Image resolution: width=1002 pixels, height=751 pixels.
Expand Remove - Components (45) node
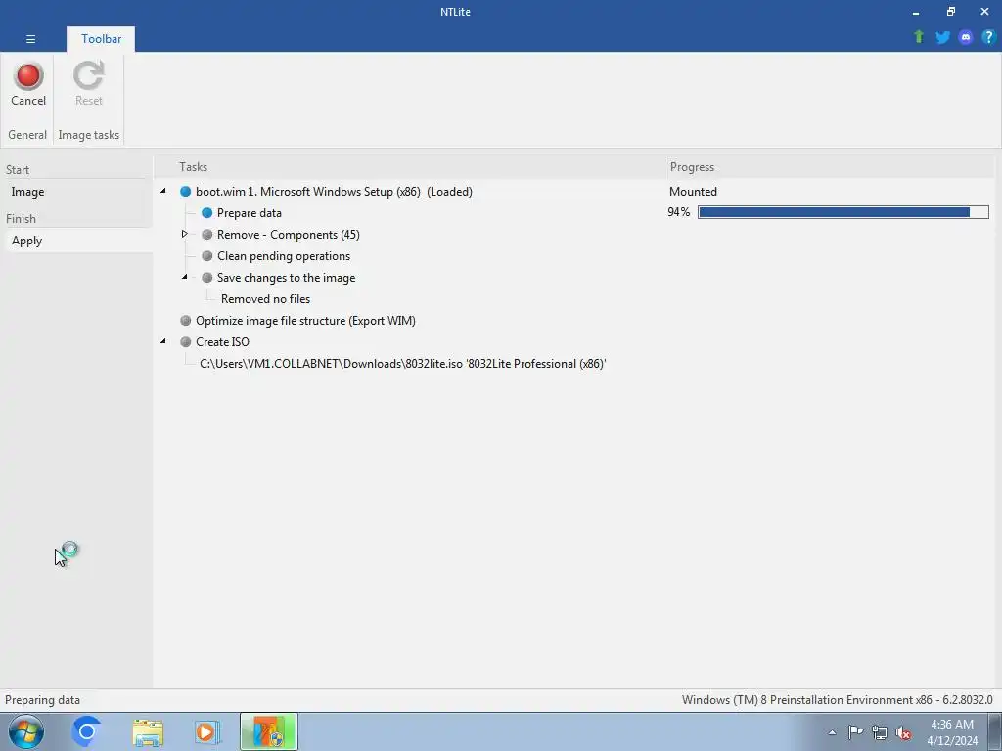(x=185, y=235)
